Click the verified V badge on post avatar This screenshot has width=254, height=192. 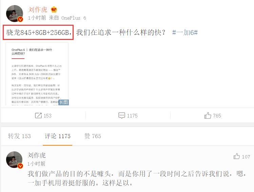coord(20,19)
